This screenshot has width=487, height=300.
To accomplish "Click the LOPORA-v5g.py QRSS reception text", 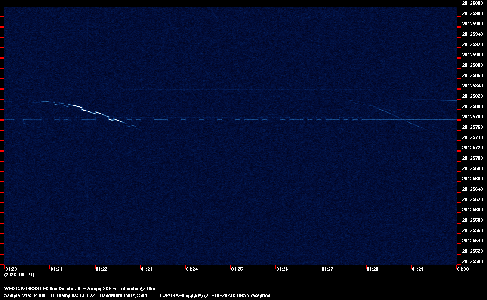I will click(x=215, y=295).
